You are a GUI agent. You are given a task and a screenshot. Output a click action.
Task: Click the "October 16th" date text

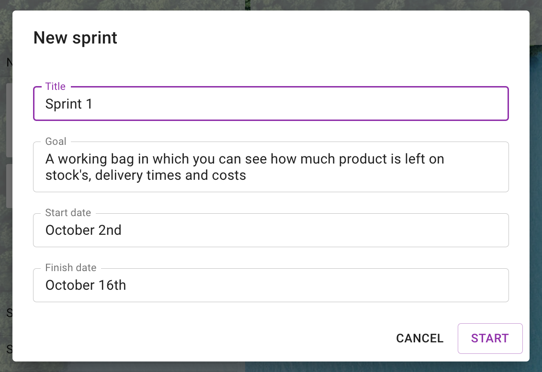click(x=86, y=285)
